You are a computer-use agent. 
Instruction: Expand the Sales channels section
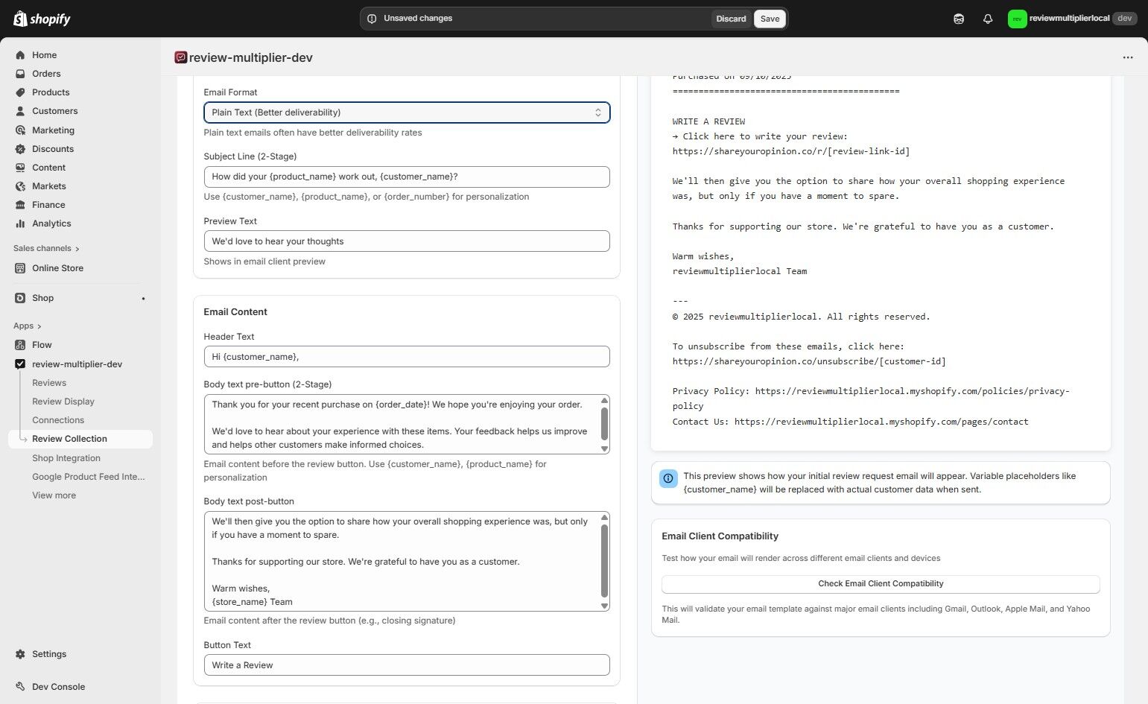click(45, 248)
